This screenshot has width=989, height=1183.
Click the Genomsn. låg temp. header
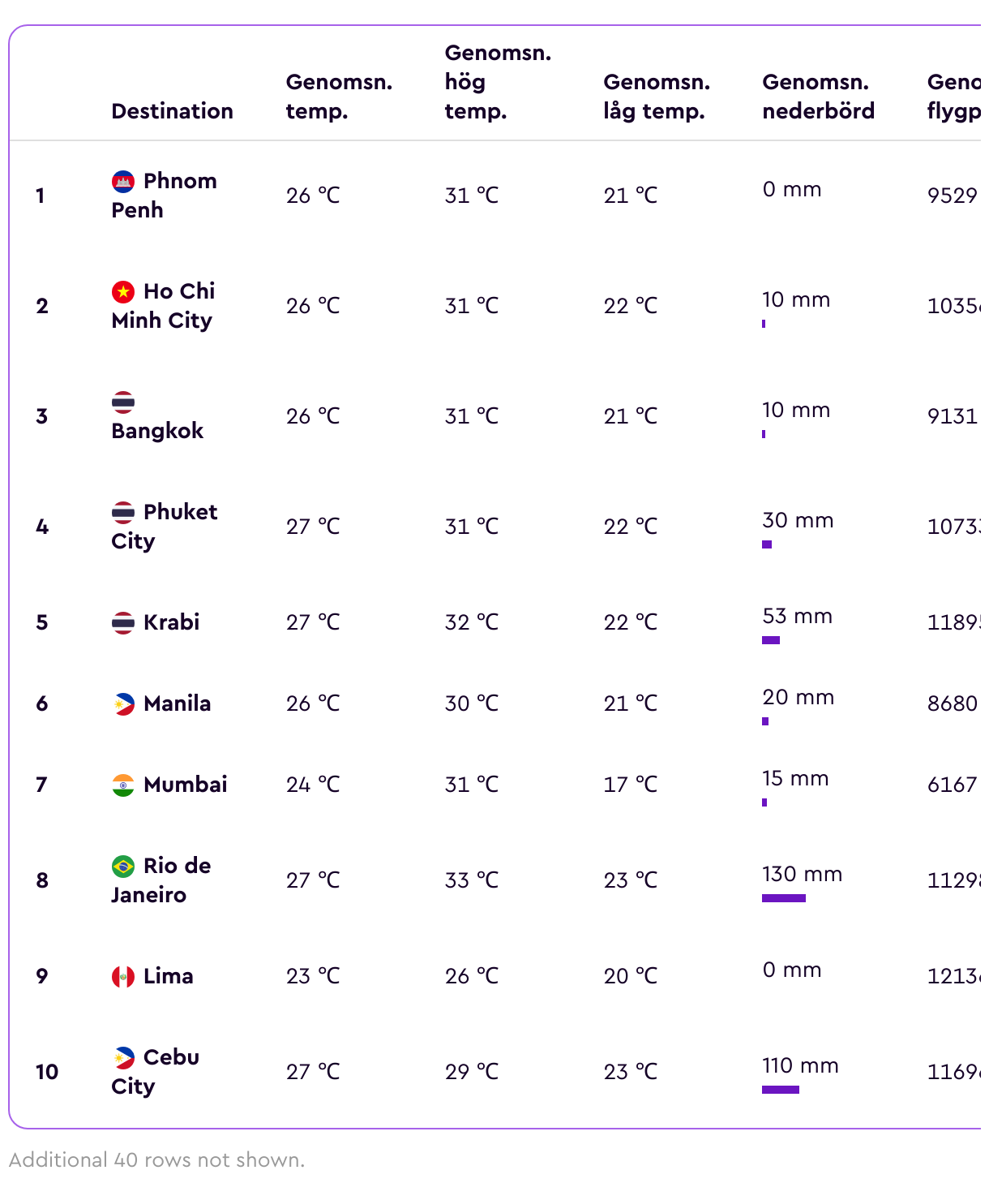coord(657,97)
